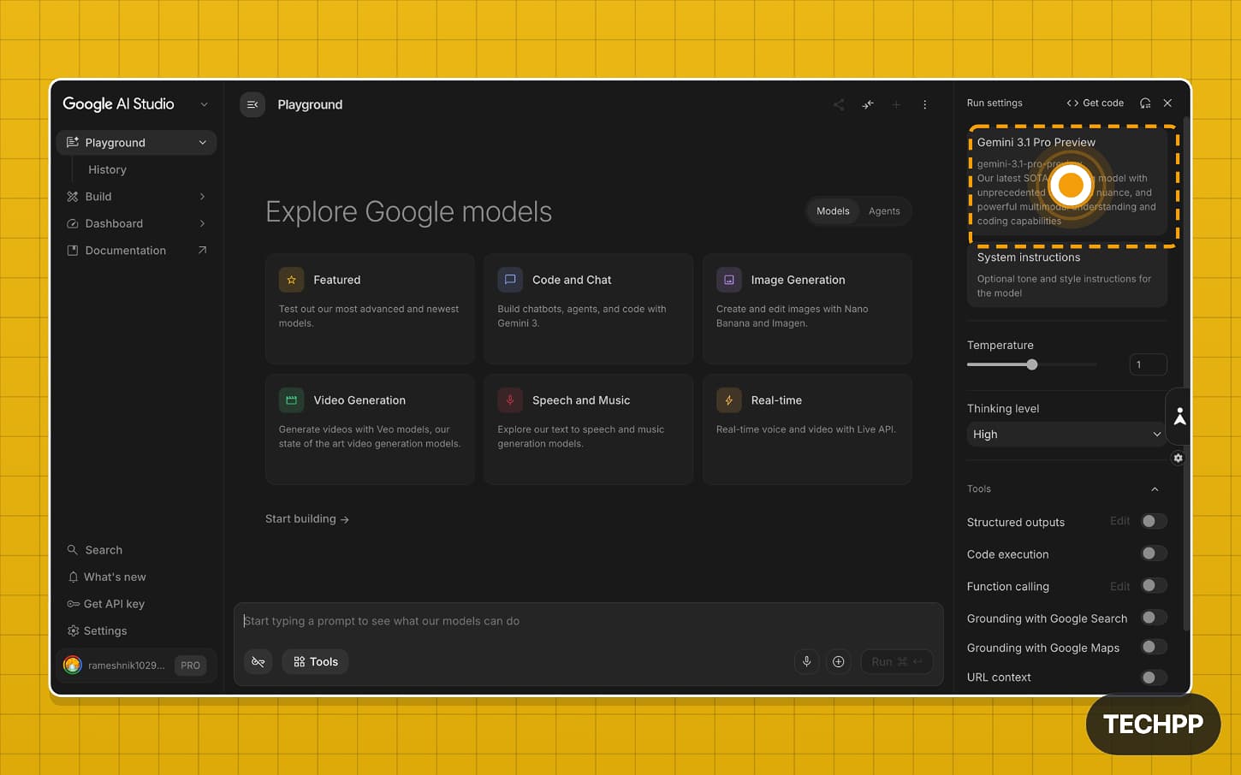1241x775 pixels.
Task: Open the Google AI Studio header dropdown arrow
Action: click(x=204, y=104)
